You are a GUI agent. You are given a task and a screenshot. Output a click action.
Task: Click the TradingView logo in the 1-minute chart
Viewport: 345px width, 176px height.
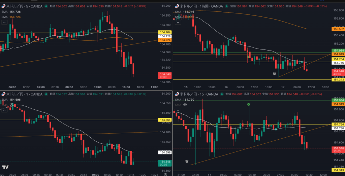[5, 167]
